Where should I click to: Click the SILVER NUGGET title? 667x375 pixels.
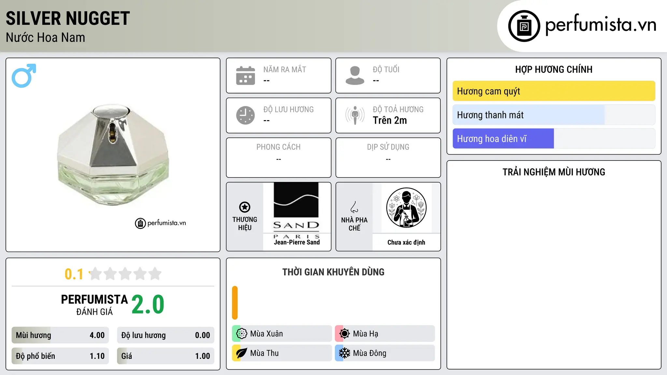click(68, 18)
